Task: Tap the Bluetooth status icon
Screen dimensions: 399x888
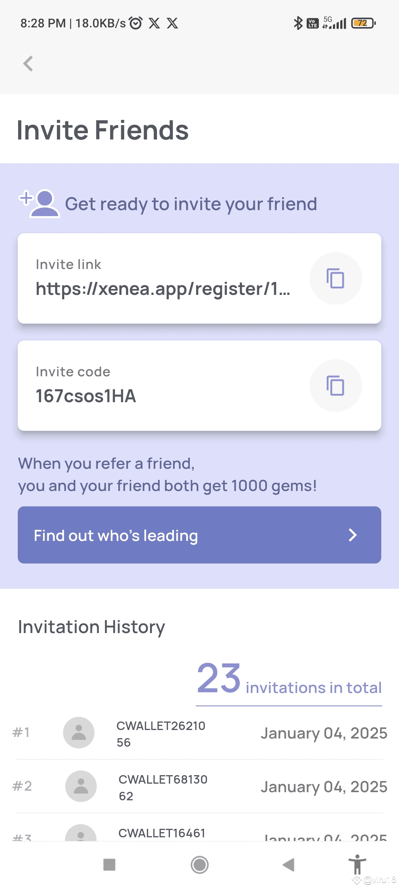Action: point(298,23)
